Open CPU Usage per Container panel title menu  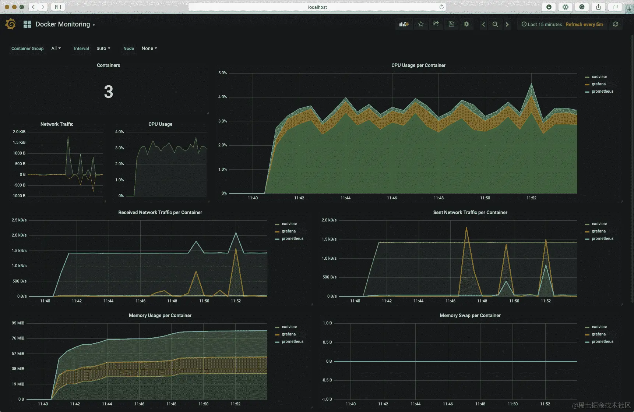point(418,65)
